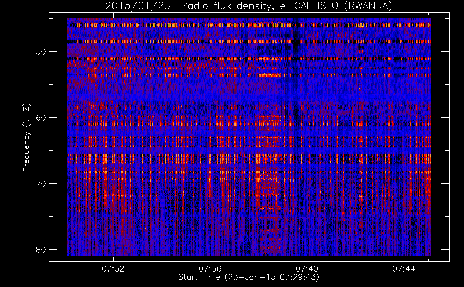Image resolution: width=464 pixels, height=287 pixels.
Task: Click the 07:36 time tick label
Action: coord(210,269)
